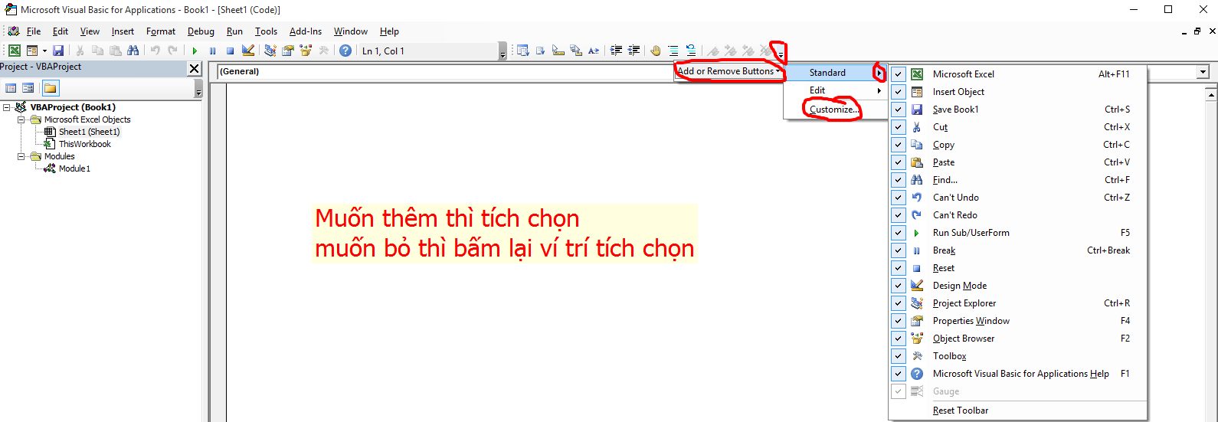
Task: Click the Reset stop toolbar icon
Action: (x=230, y=51)
